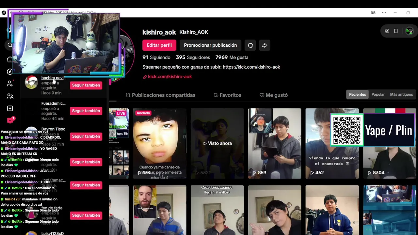
Task: Open the browser three-dots menu
Action: coord(384,13)
